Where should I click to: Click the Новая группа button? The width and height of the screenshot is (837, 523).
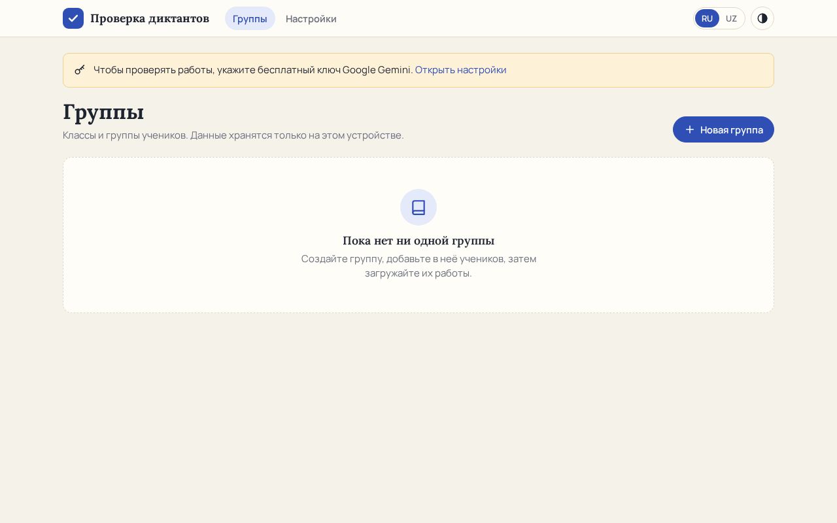723,129
